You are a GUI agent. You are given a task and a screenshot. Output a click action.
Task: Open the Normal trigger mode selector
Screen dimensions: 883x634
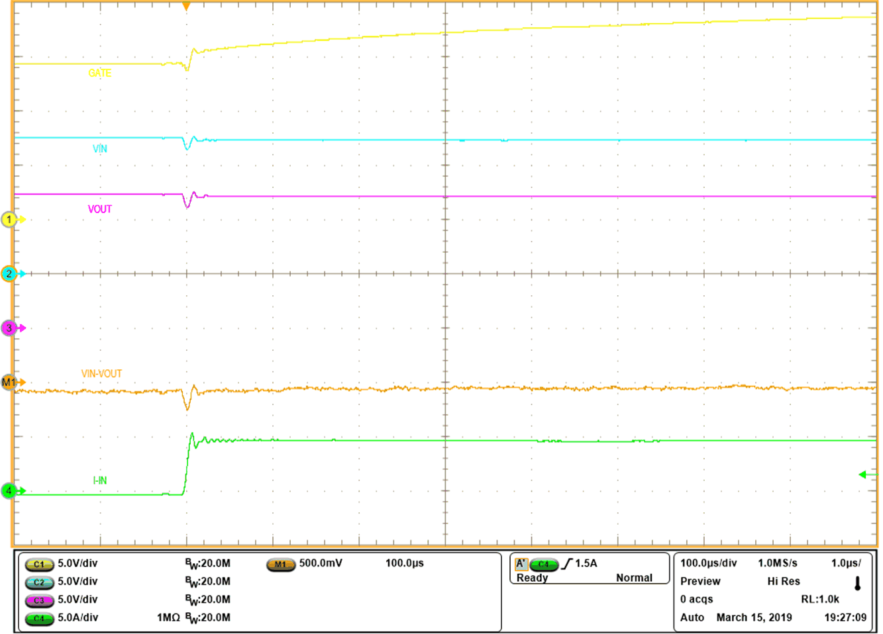click(635, 578)
